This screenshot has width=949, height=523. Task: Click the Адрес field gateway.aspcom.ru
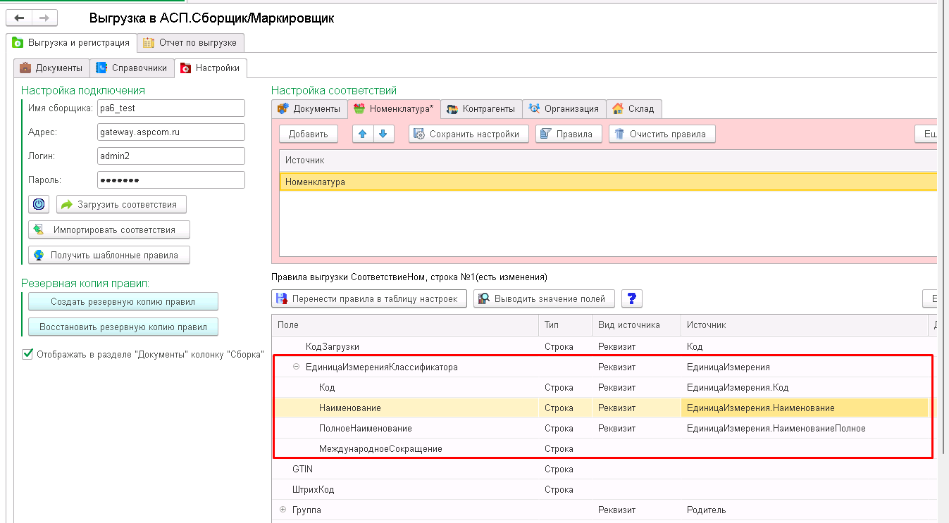click(171, 132)
